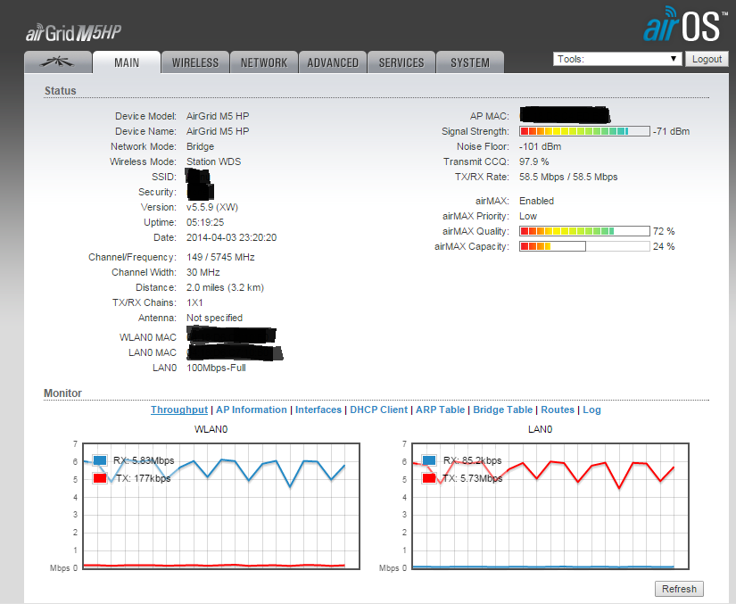This screenshot has height=604, width=736.
Task: Click the blue RX swatch in LAN0 graph
Action: click(x=429, y=460)
